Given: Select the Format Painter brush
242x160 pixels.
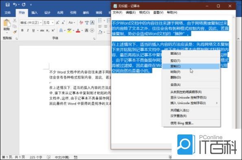Looking at the screenshot, I should coord(15,32).
